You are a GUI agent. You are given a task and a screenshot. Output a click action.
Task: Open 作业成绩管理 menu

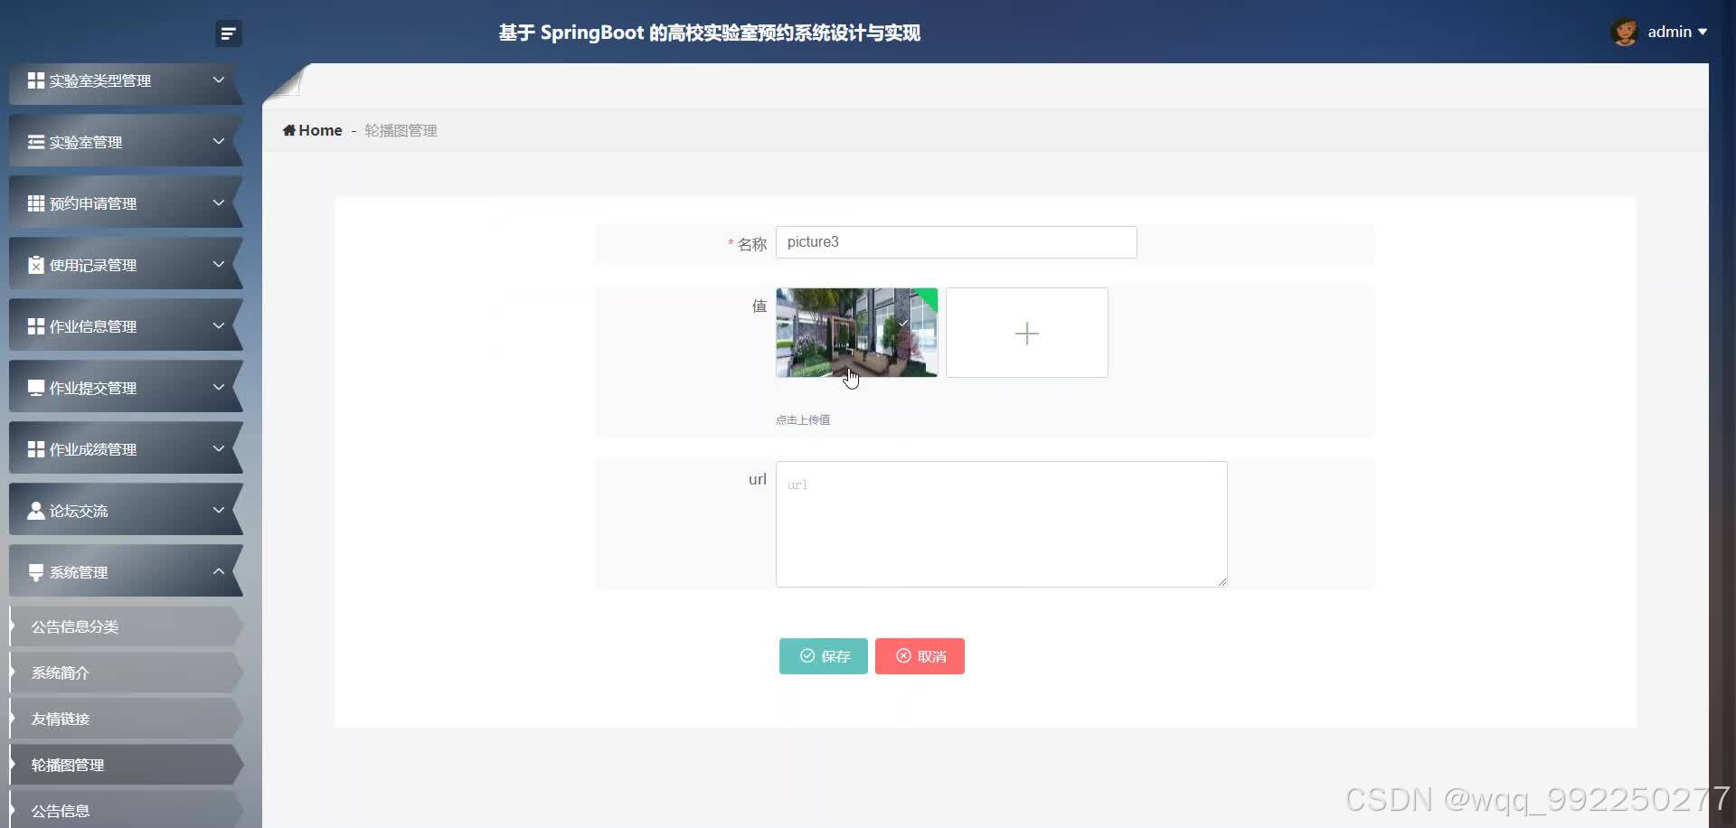click(x=126, y=449)
